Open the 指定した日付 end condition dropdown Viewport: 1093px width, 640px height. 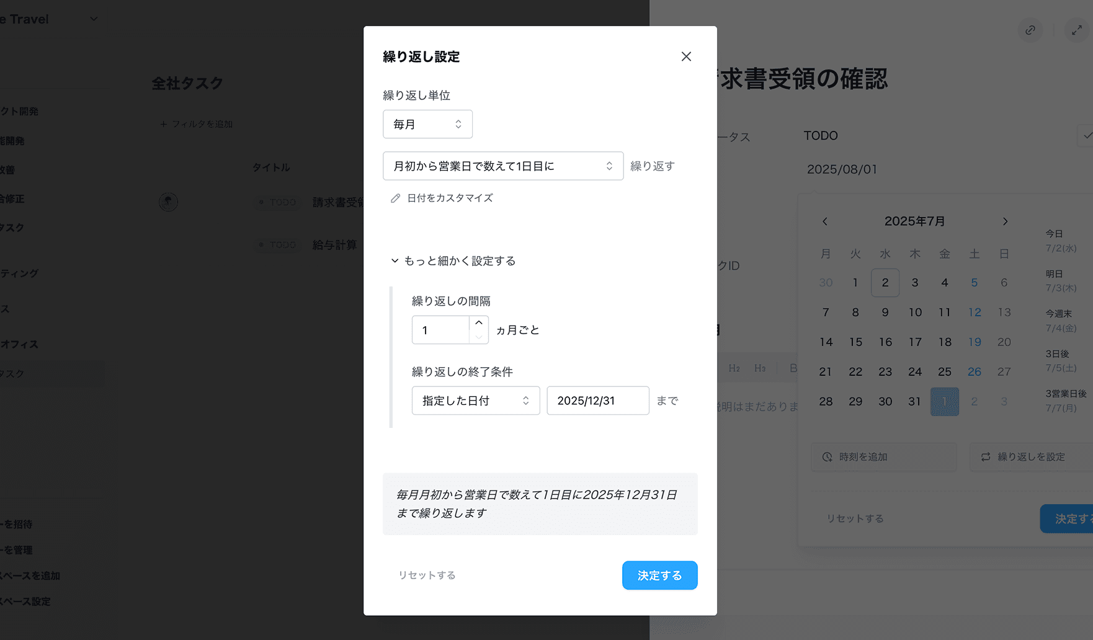click(x=475, y=401)
